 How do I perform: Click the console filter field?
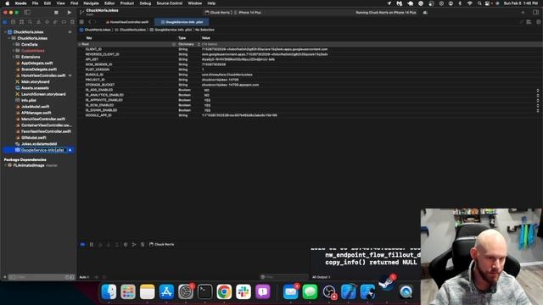pyautogui.click(x=284, y=277)
